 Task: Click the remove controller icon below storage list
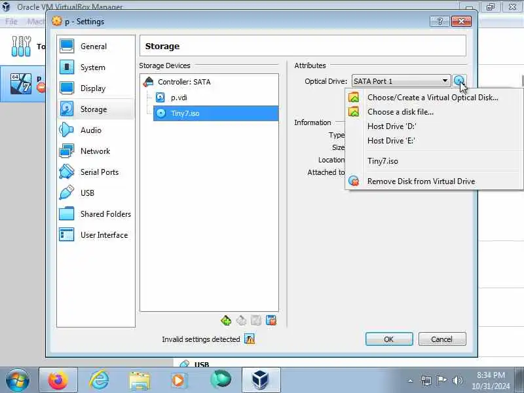[241, 320]
